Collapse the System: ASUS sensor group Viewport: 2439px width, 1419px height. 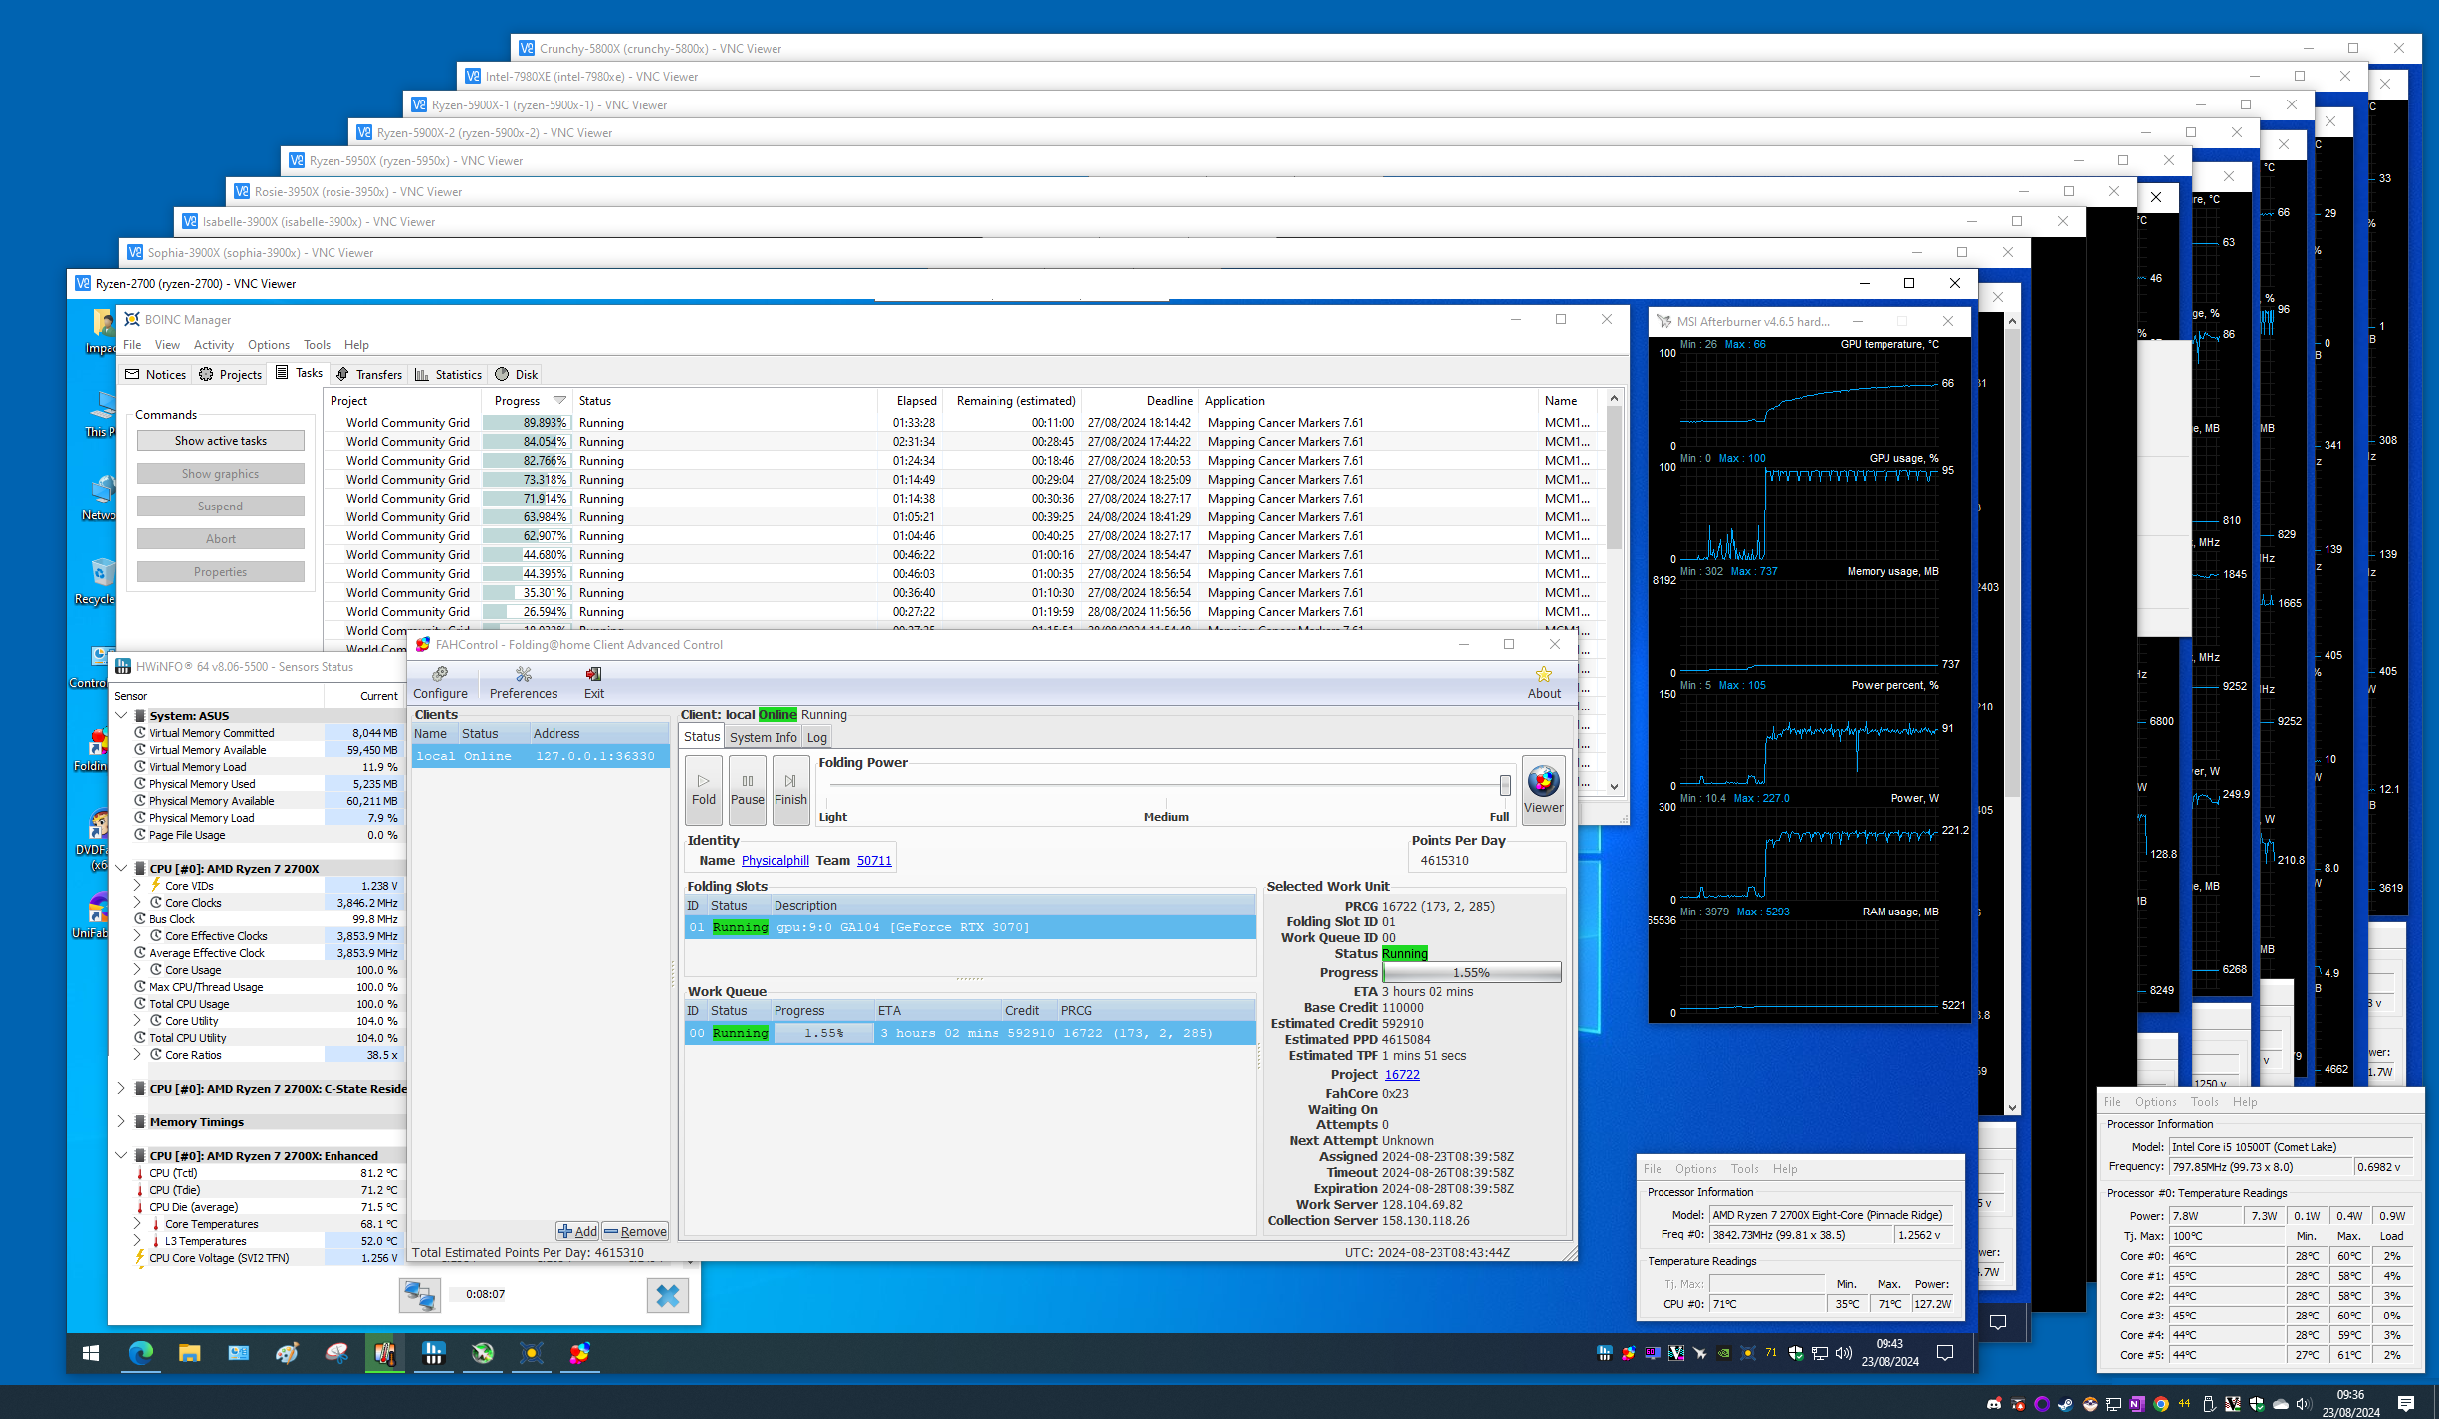[x=121, y=715]
